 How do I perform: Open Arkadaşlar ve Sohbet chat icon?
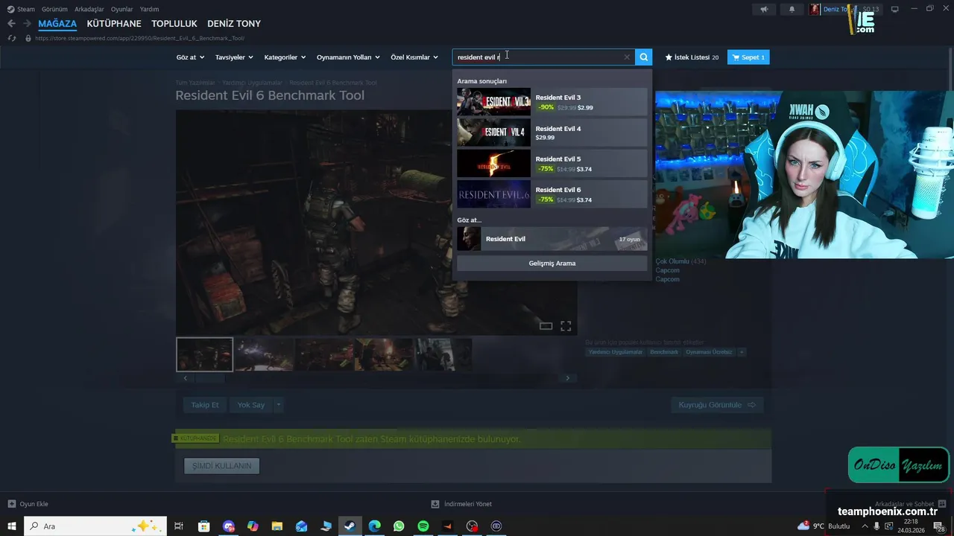point(942,504)
